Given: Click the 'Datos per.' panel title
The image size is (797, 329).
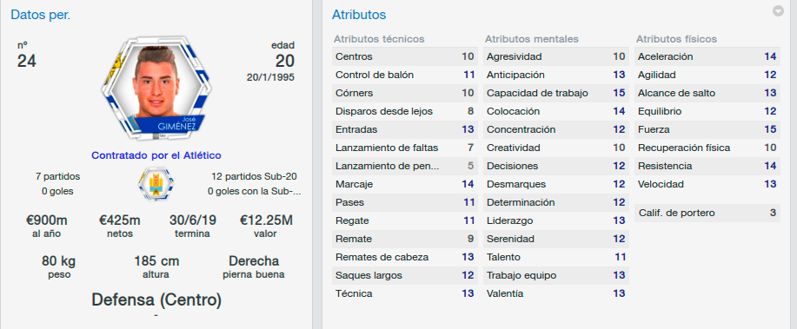Looking at the screenshot, I should point(41,15).
